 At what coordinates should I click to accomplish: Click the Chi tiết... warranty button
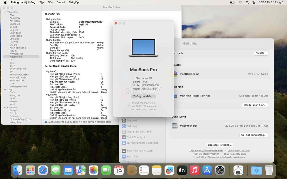pyautogui.click(x=261, y=53)
